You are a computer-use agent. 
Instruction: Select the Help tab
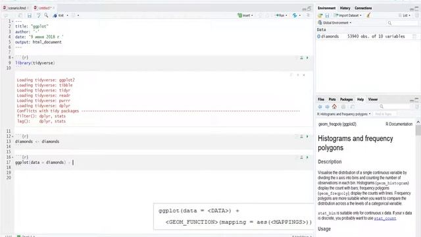(x=360, y=99)
